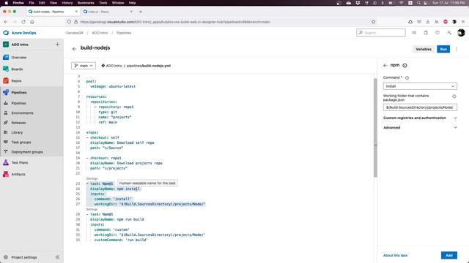469x263 pixels.
Task: Open Boards in sidebar
Action: 17,69
